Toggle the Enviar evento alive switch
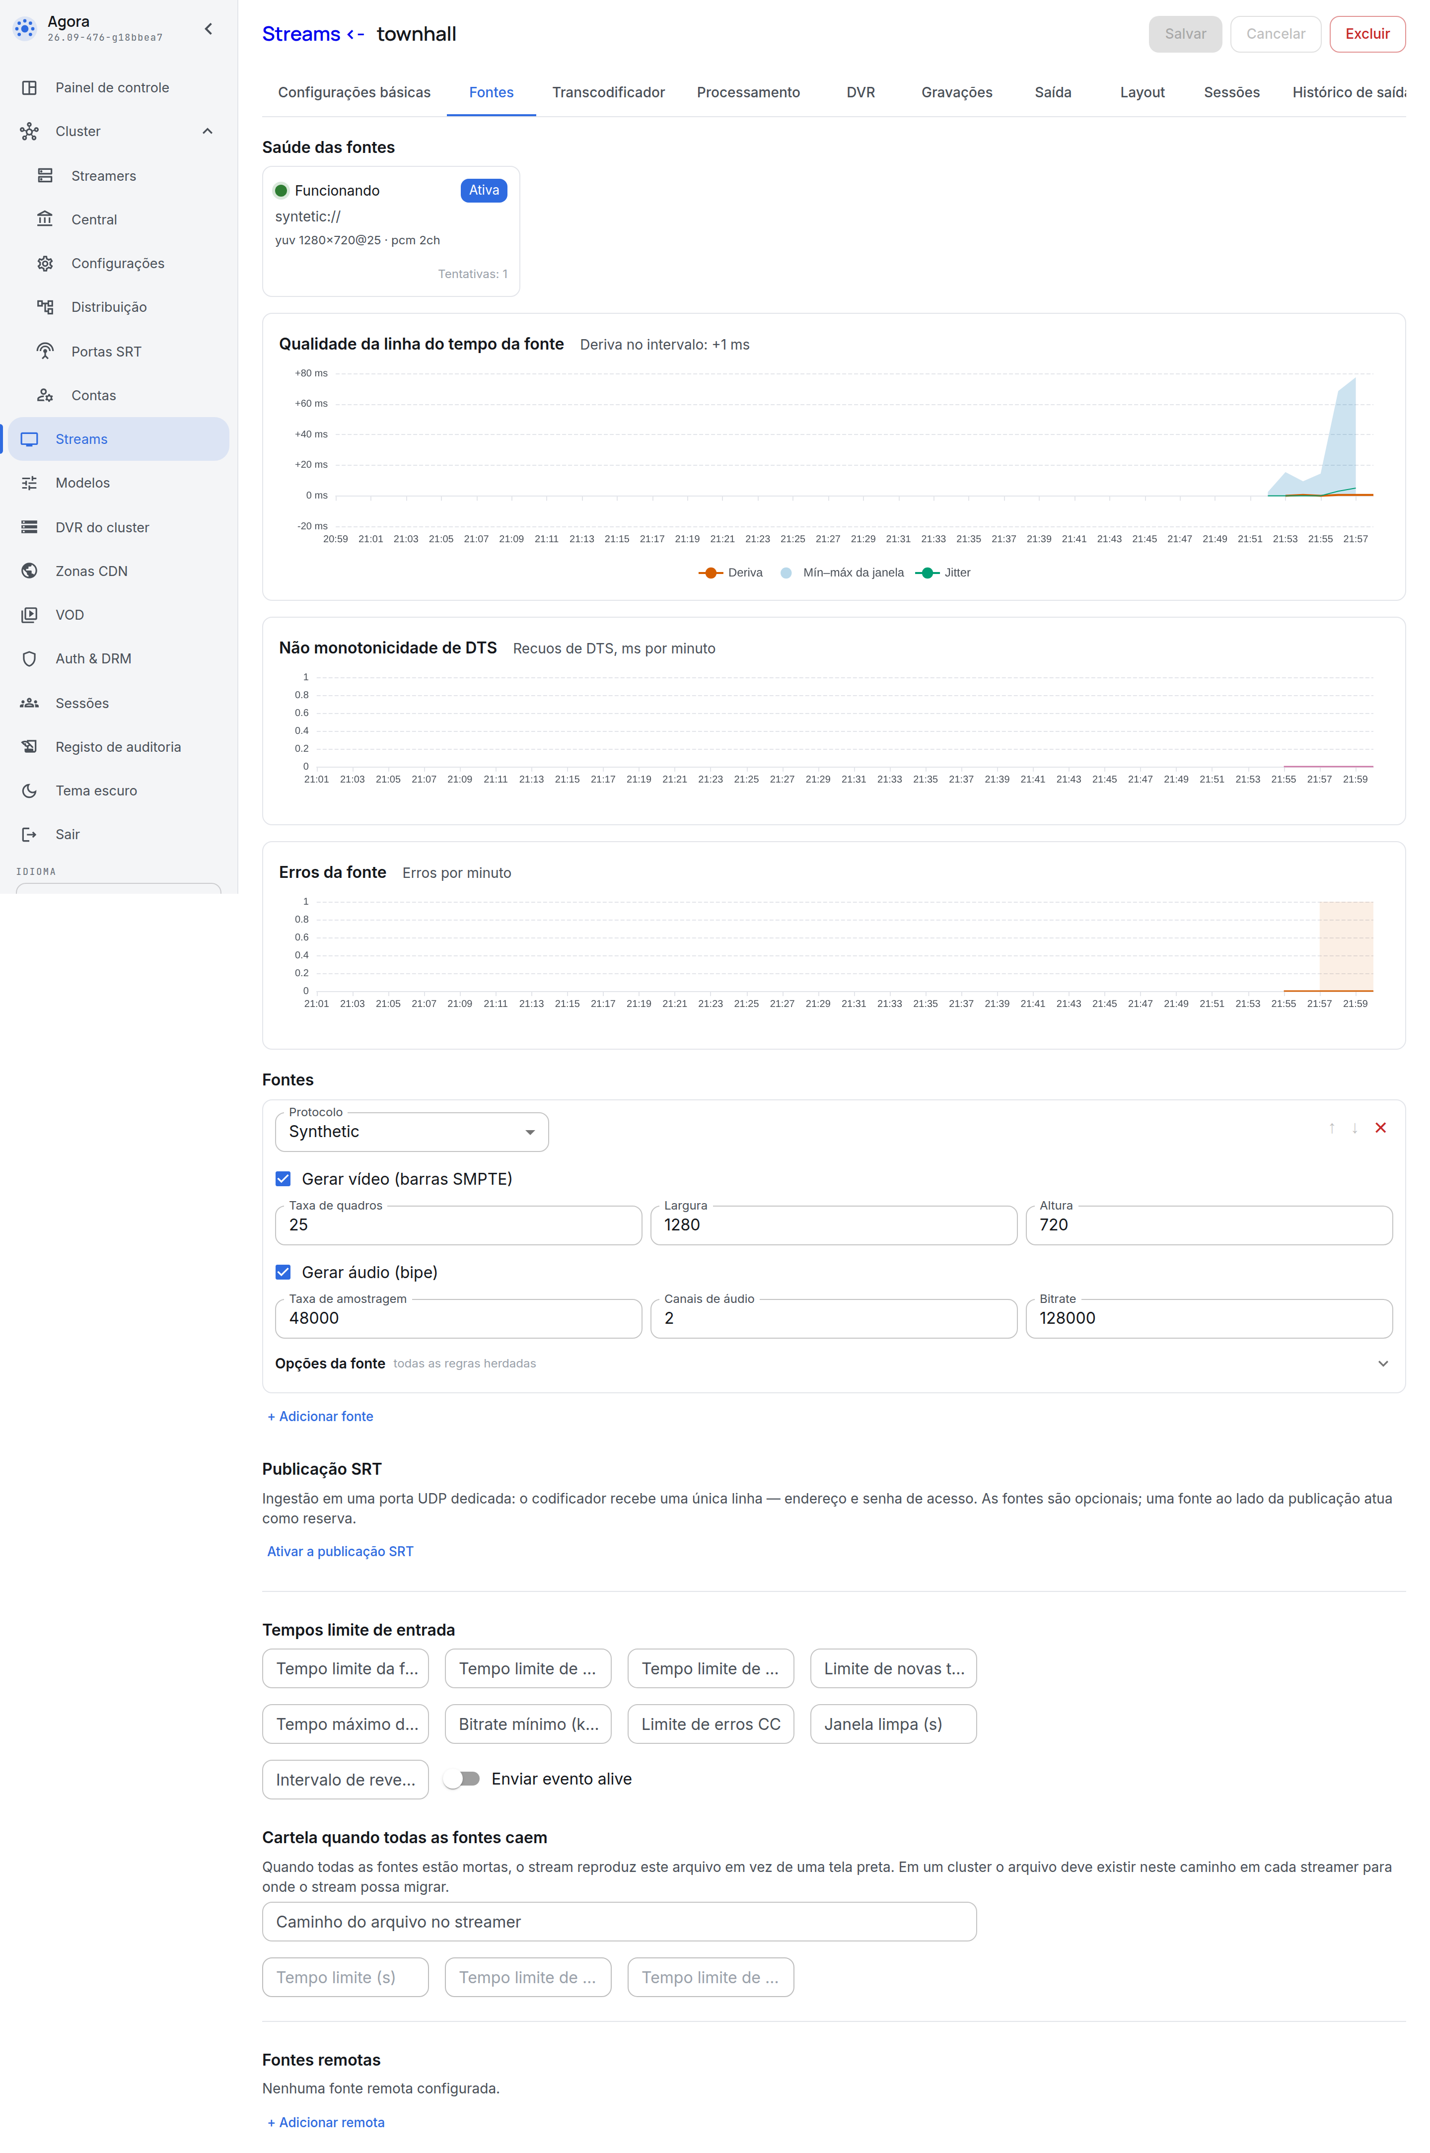This screenshot has height=2153, width=1430. (462, 1778)
